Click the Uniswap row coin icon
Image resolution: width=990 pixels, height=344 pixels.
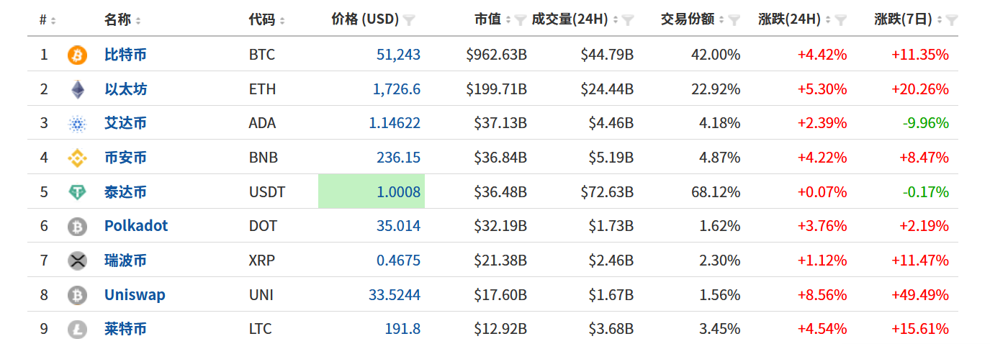click(77, 295)
